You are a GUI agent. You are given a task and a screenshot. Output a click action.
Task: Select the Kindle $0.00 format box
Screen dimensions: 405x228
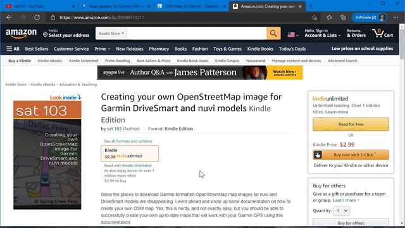[130, 153]
